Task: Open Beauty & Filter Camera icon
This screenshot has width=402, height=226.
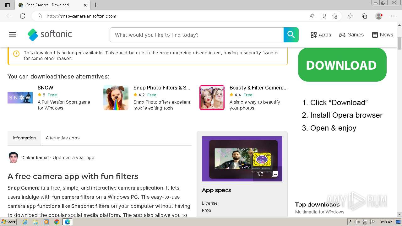Action: [212, 98]
